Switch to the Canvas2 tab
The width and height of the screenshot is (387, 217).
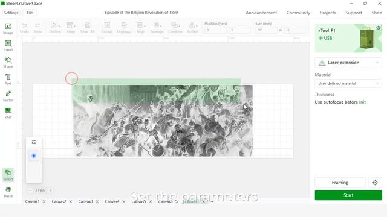(x=59, y=201)
